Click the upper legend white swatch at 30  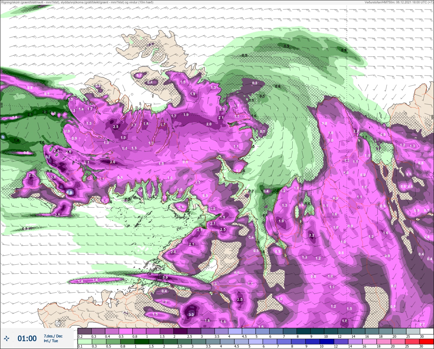427,331
